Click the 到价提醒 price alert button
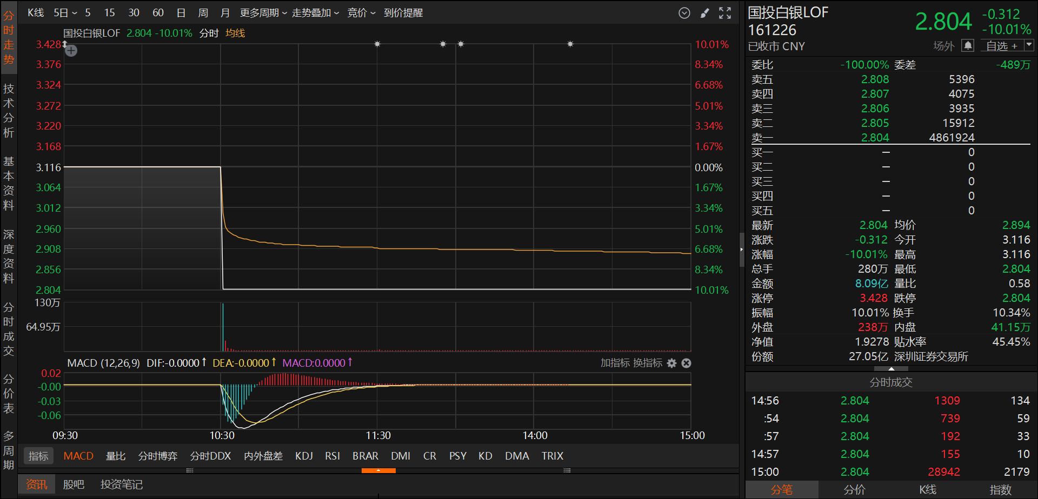The width and height of the screenshot is (1038, 499). click(x=403, y=13)
